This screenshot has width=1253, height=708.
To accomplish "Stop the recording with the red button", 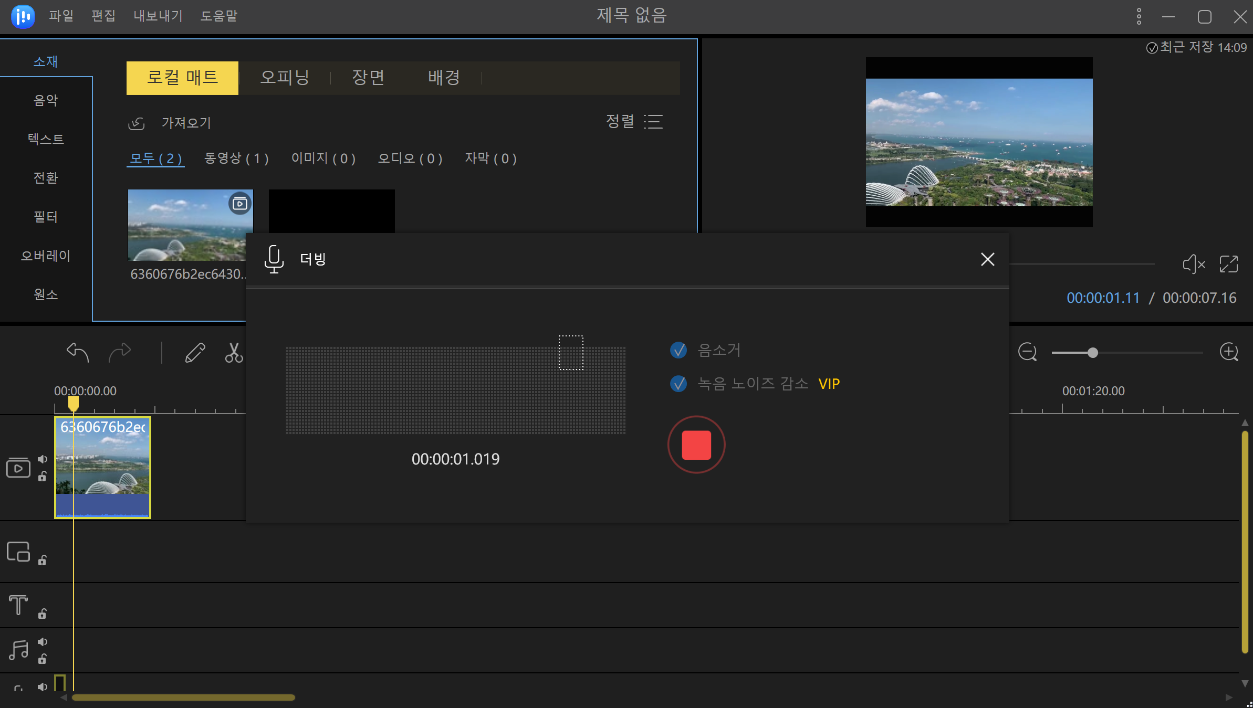I will [x=696, y=445].
